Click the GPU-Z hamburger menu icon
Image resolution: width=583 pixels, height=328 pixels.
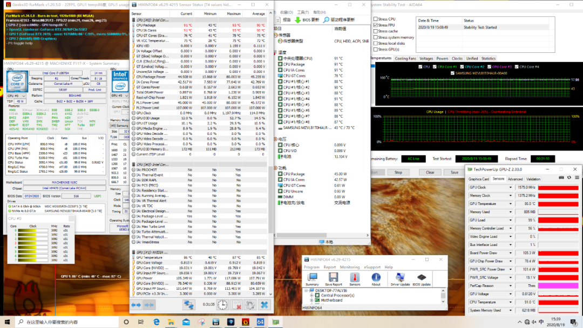577,179
